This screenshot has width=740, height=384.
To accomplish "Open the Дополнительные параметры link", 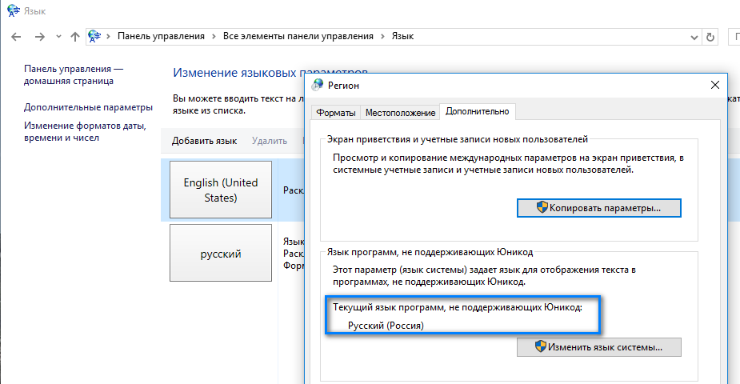I will click(x=88, y=107).
